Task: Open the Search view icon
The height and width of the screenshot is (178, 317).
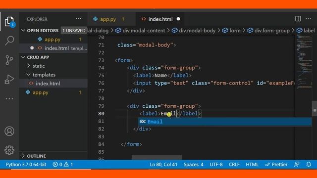Action: (x=9, y=41)
